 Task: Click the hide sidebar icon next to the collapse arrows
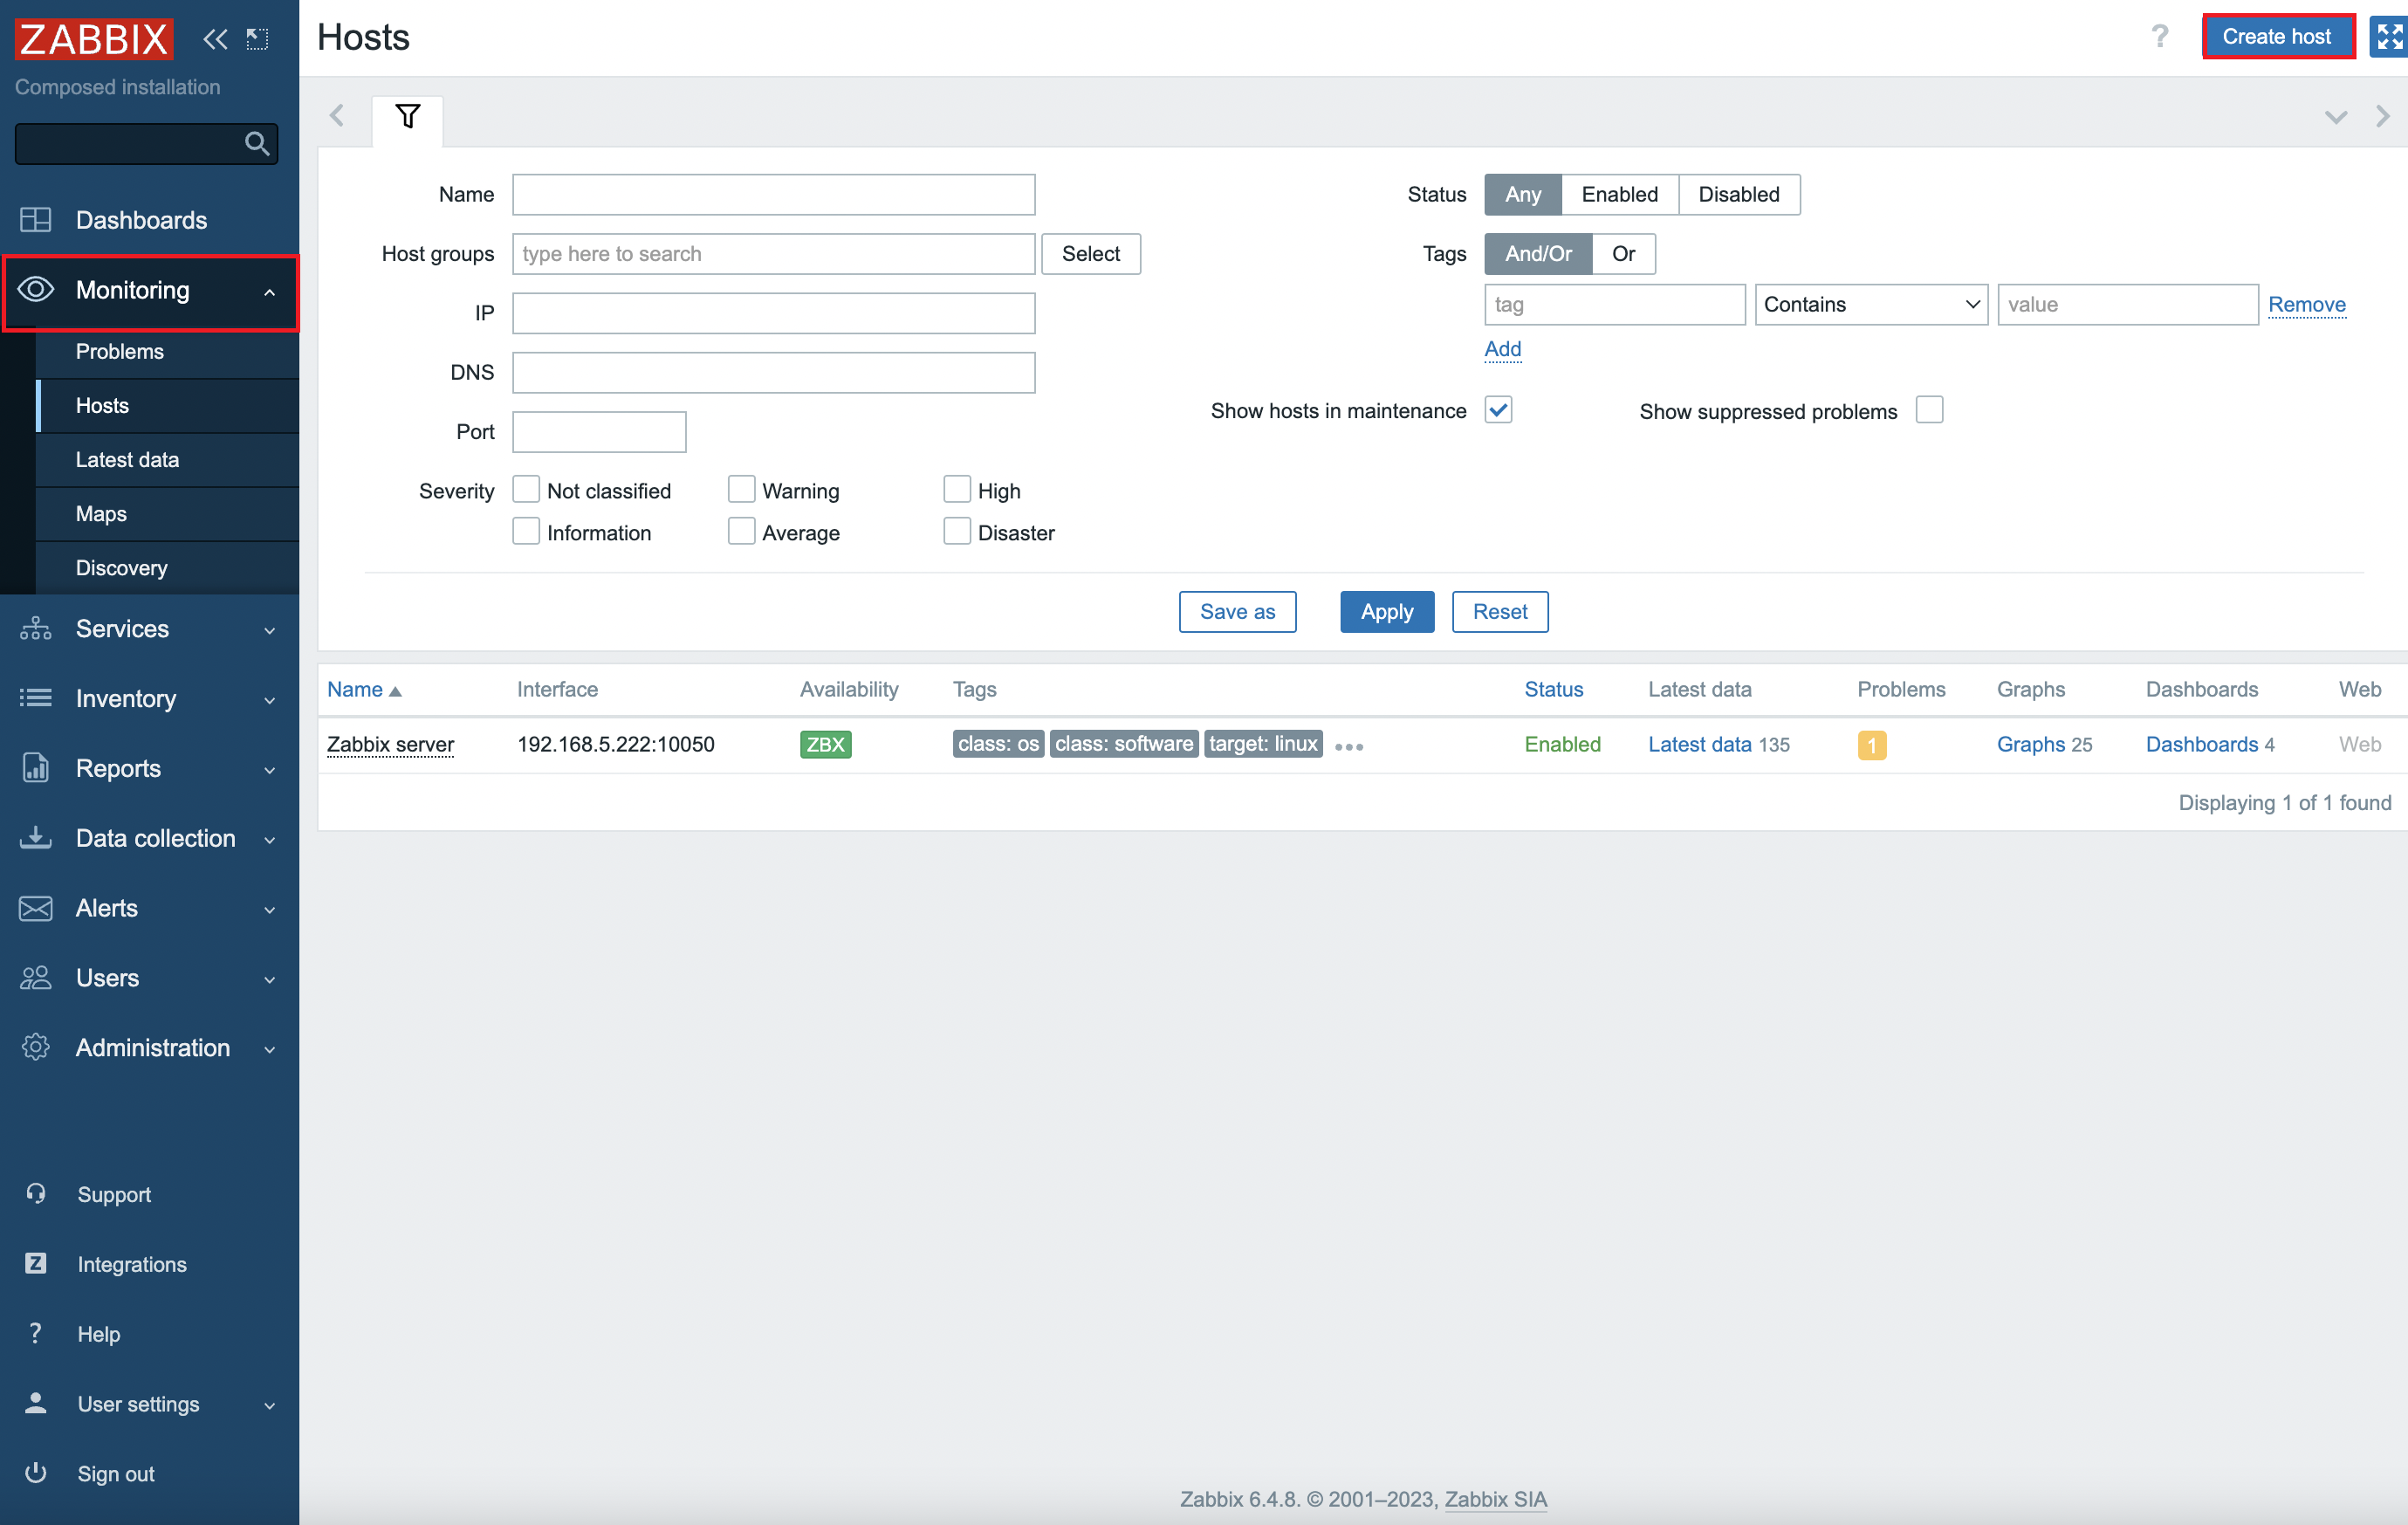258,39
